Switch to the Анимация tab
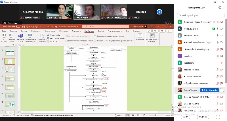Screen dimensions: 227x121 [76, 31]
